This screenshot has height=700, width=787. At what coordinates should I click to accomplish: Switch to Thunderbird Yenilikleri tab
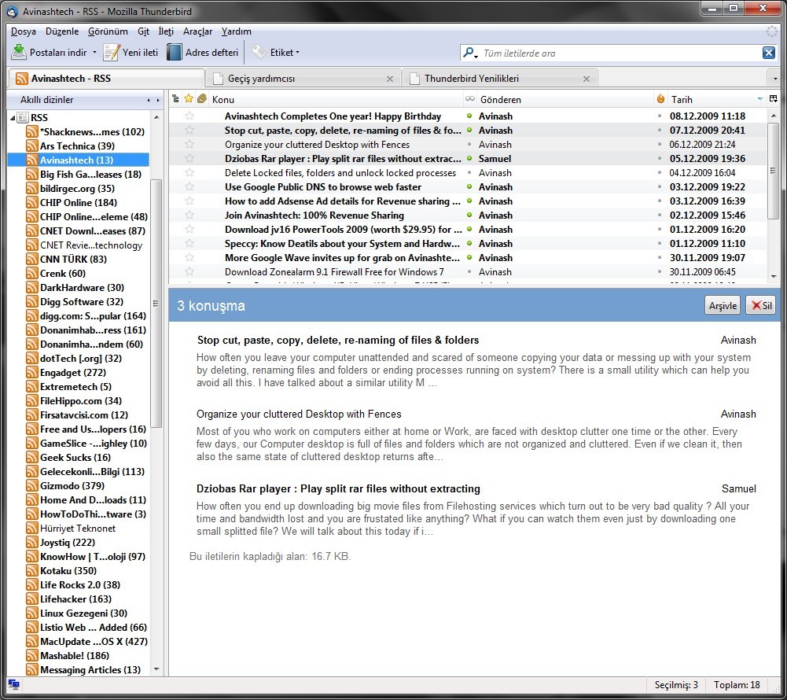[x=499, y=79]
